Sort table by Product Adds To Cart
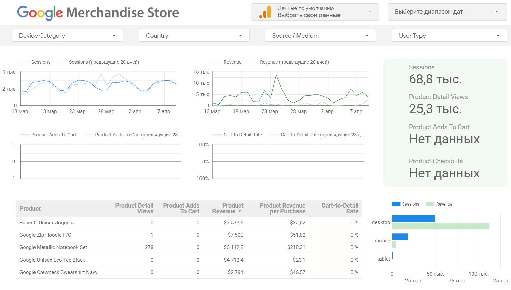 [181, 208]
